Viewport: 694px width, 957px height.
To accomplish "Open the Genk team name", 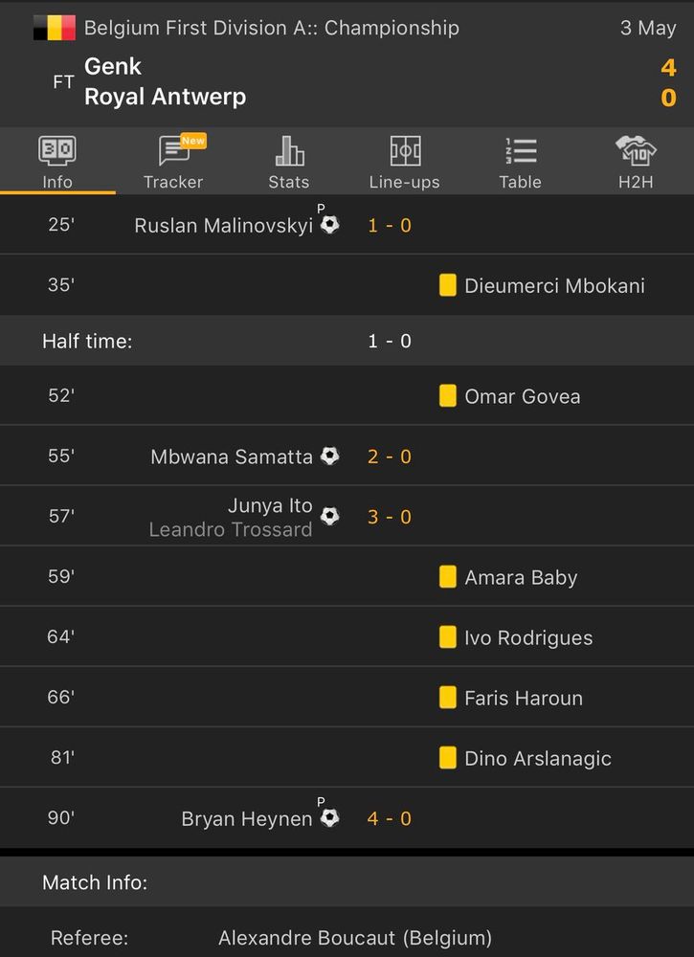I will pyautogui.click(x=113, y=66).
